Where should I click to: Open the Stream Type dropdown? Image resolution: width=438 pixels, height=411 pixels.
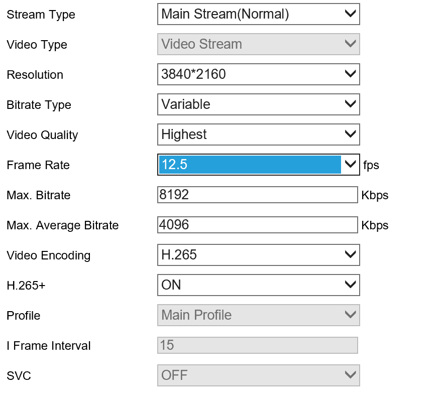(x=258, y=14)
